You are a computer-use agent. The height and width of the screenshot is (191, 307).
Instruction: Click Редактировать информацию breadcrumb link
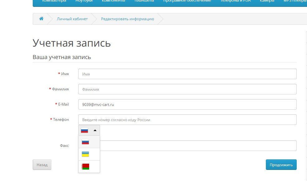127,19
